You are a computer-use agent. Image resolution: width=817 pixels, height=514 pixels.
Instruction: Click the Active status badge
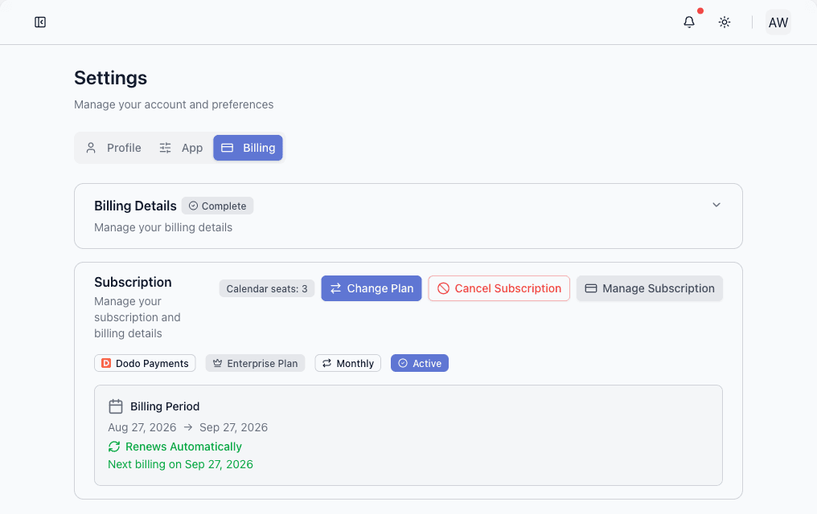click(420, 363)
